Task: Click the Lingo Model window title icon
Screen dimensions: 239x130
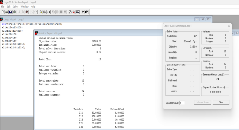Action: 2,19
